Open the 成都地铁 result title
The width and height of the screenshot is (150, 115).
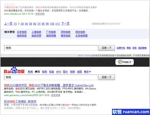tap(9, 4)
